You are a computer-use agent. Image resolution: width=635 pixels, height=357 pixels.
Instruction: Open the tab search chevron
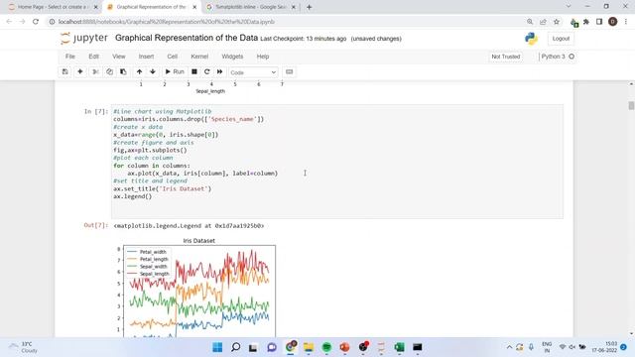(x=569, y=7)
